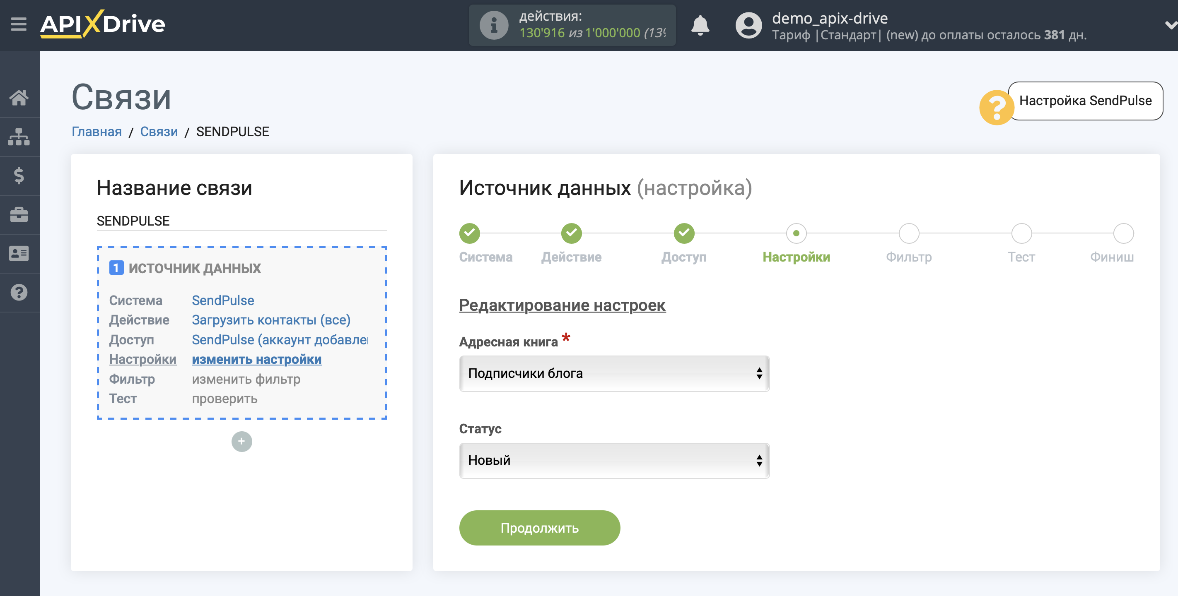Open Адресная книга dropdown Подписчики блога
1178x596 pixels.
click(x=614, y=373)
